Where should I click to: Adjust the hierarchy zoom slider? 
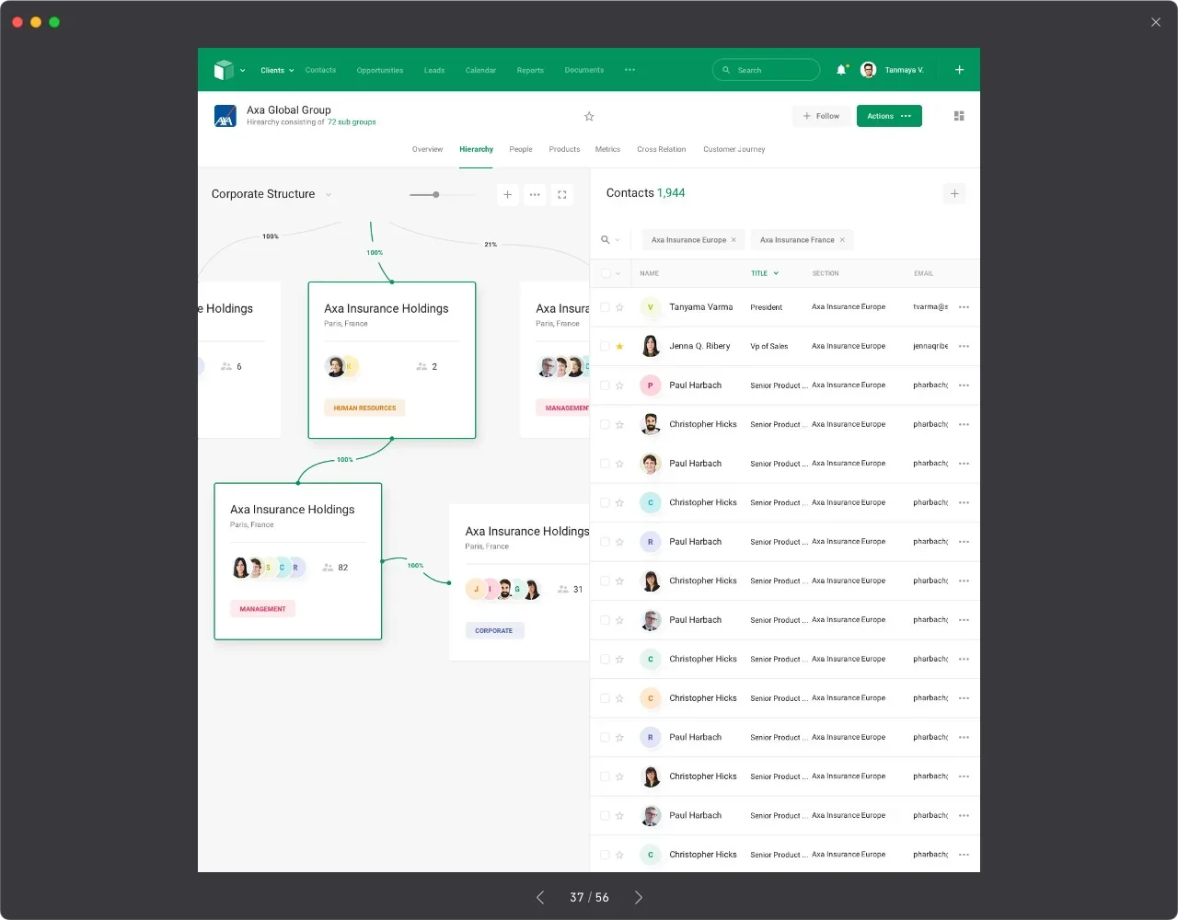[436, 195]
